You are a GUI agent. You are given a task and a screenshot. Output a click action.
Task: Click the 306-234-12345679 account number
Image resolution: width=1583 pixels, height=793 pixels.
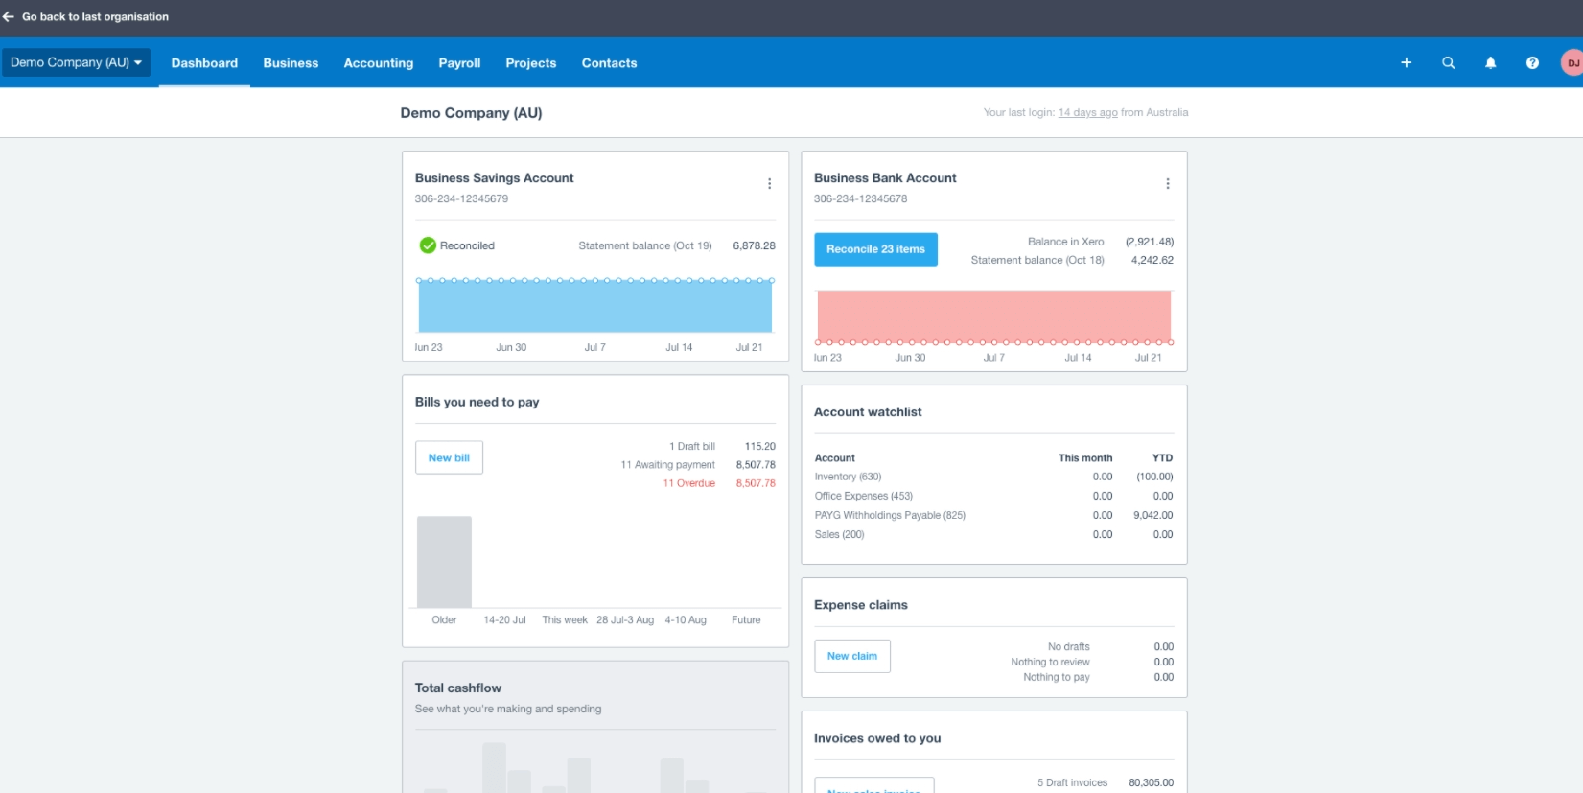tap(461, 199)
